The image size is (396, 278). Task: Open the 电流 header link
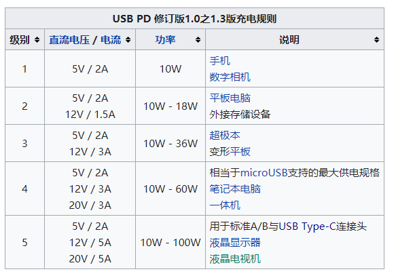pyautogui.click(x=111, y=40)
